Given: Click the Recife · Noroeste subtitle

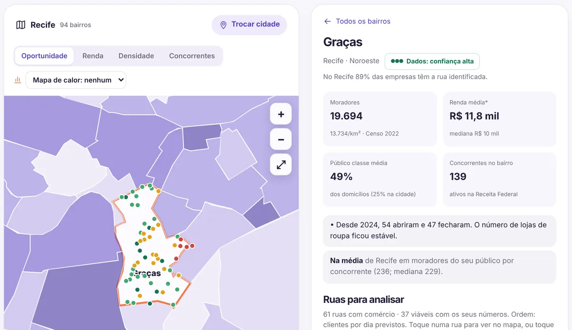Looking at the screenshot, I should pyautogui.click(x=351, y=61).
